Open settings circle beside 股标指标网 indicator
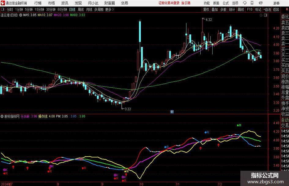Screen dimensions: 289x186 pyautogui.click(x=2, y=116)
